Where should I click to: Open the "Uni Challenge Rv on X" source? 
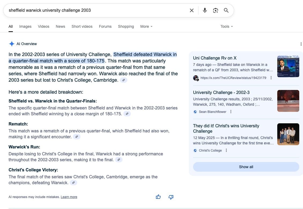215,58
